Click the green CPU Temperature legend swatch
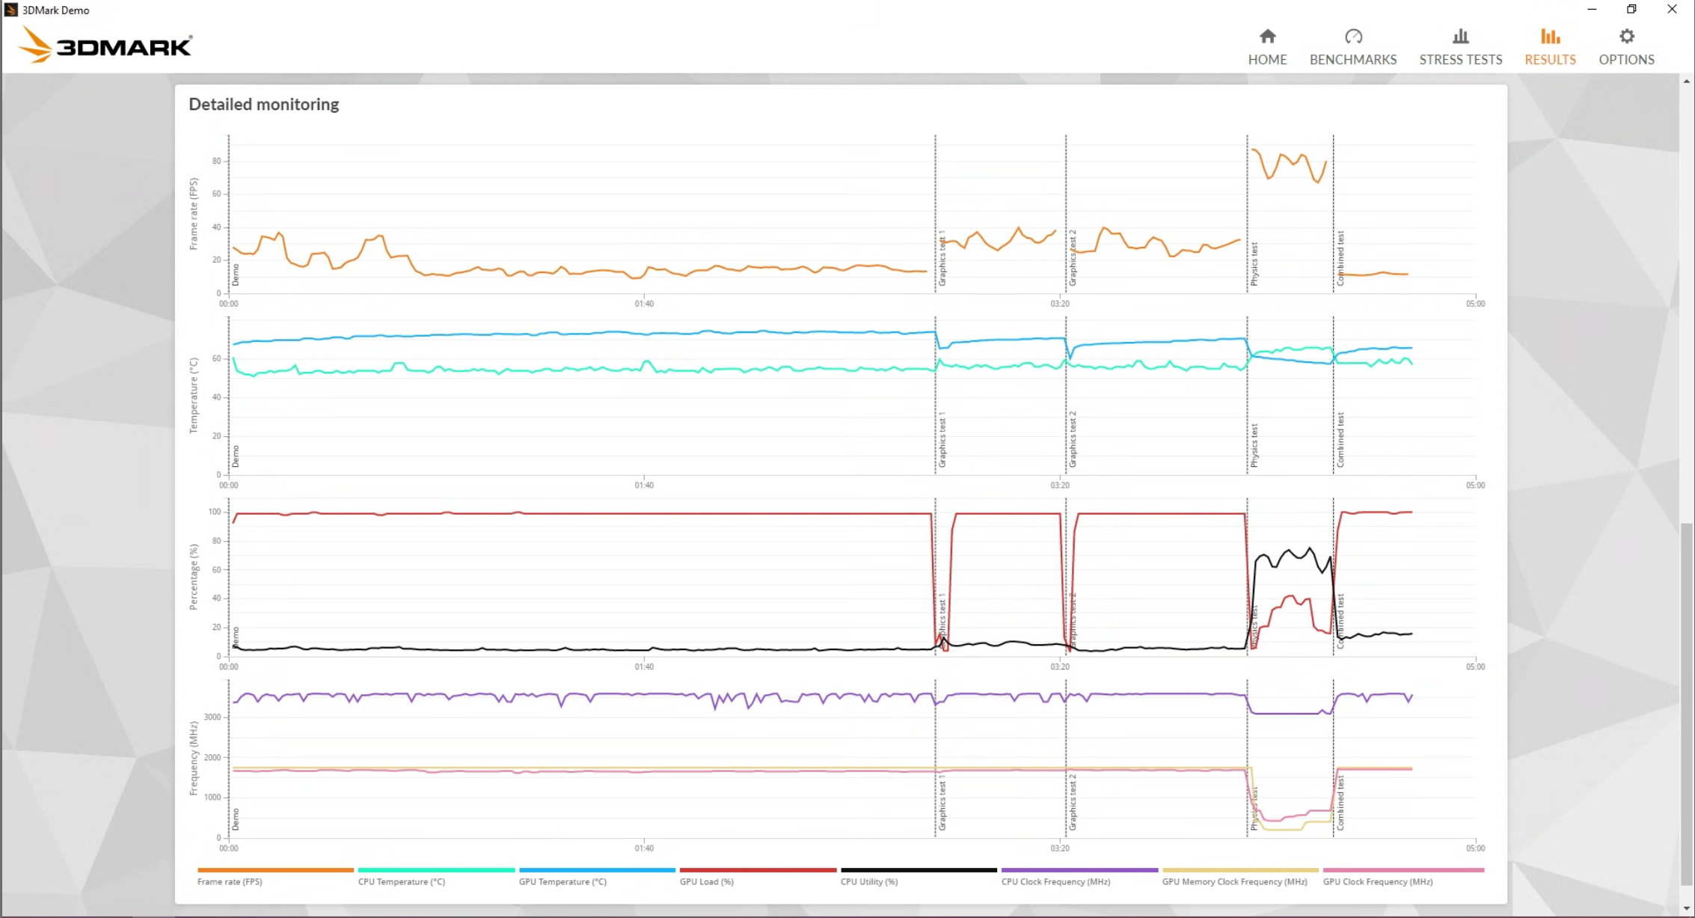Screen dimensions: 1695x918 coord(436,870)
